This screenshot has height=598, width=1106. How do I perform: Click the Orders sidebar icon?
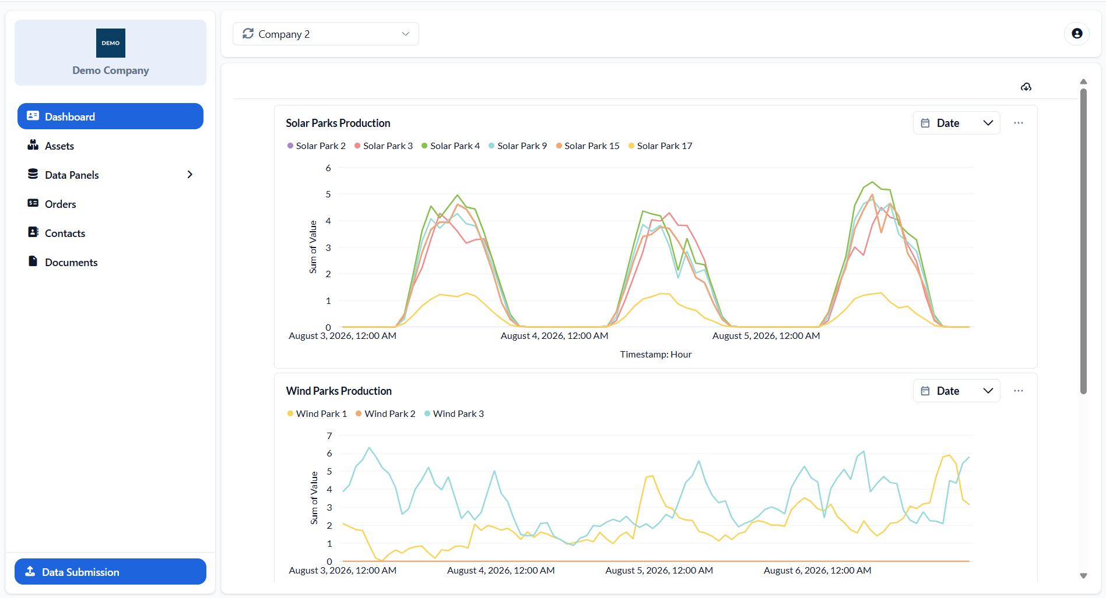pyautogui.click(x=33, y=203)
